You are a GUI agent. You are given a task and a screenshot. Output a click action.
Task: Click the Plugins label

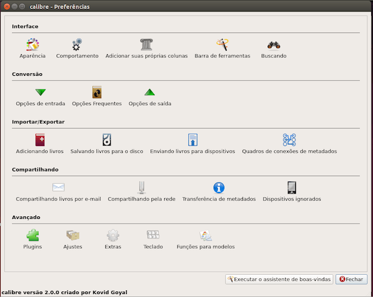(x=32, y=247)
